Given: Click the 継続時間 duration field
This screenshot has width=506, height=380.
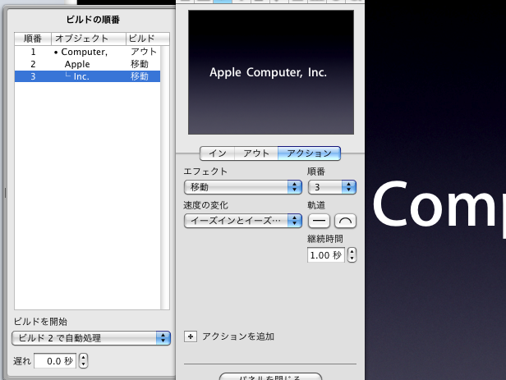Looking at the screenshot, I should (326, 255).
